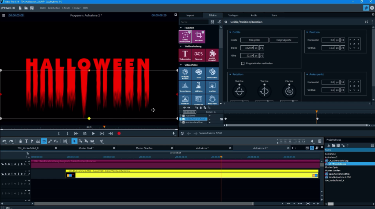
Task: Start playback with the play button
Action: (93, 134)
